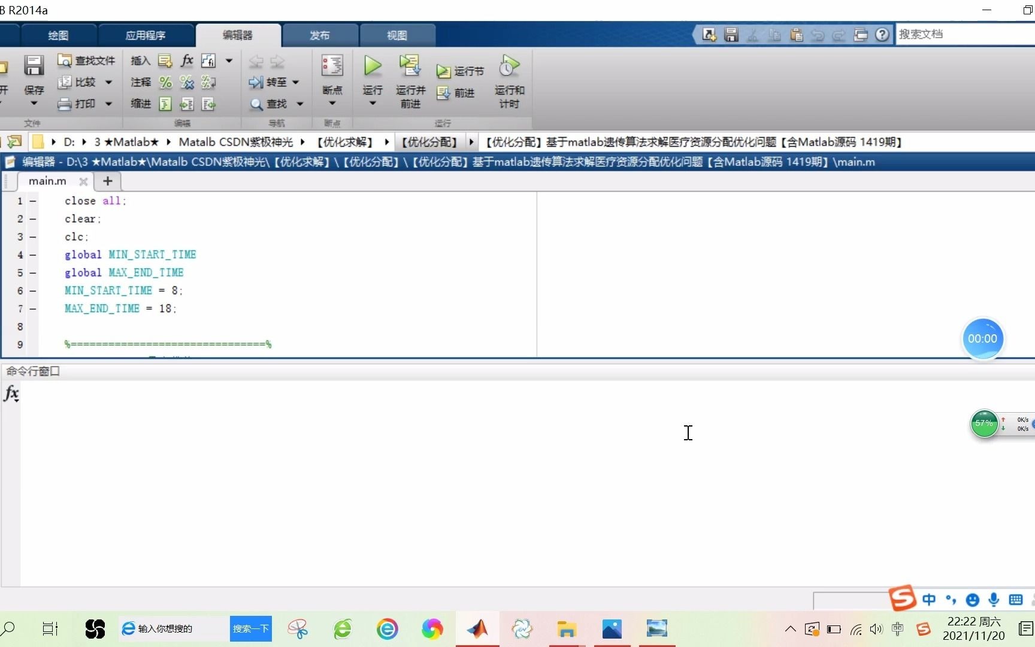Image resolution: width=1035 pixels, height=647 pixels.
Task: Click the blue 00:00 recording timer
Action: coord(982,338)
